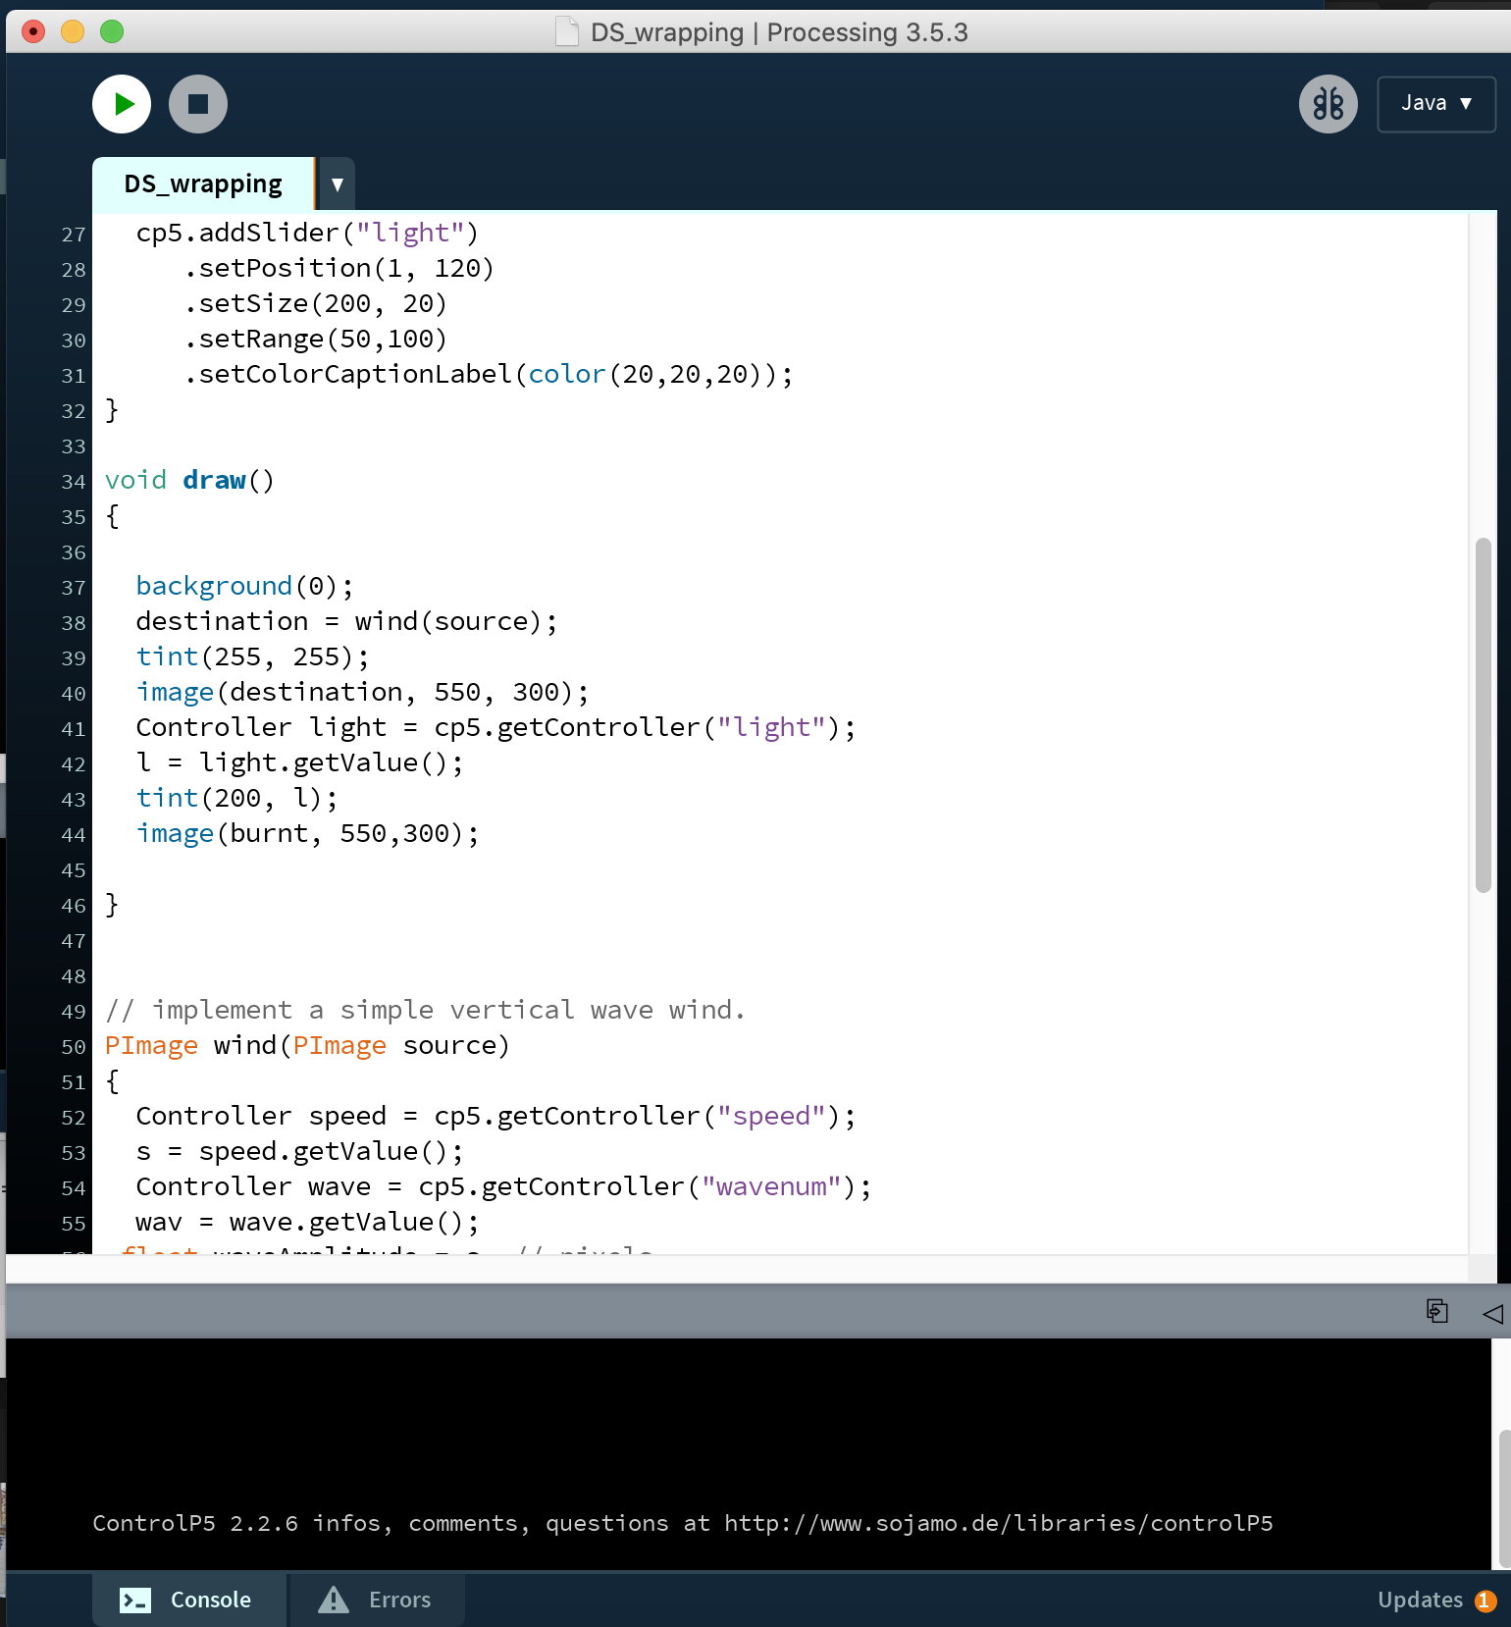Click line 'cp5.addSlider("light")'
Screen dimensions: 1511x1627
[307, 234]
